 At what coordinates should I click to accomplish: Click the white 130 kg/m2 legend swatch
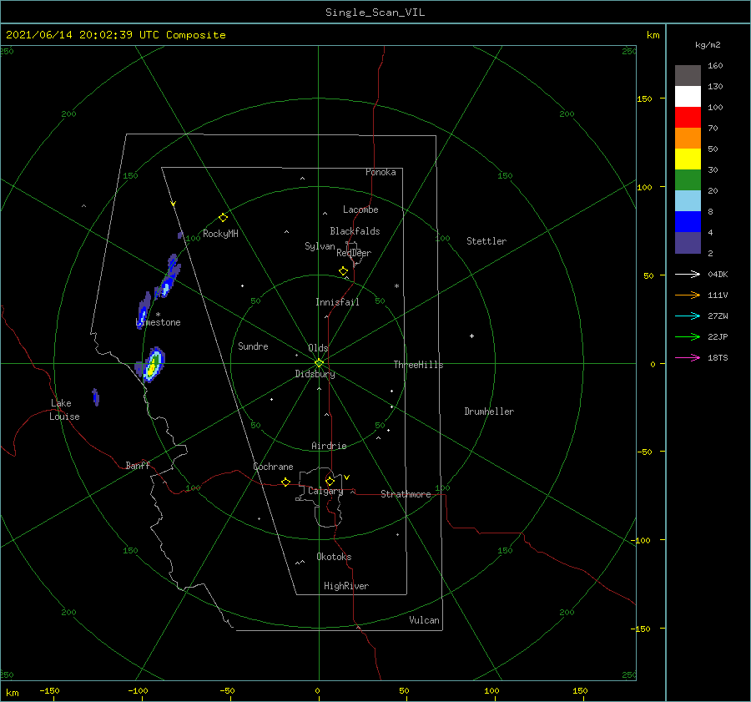[688, 96]
